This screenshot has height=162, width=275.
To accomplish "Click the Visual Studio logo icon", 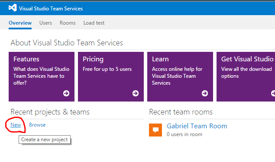I will [13, 8].
